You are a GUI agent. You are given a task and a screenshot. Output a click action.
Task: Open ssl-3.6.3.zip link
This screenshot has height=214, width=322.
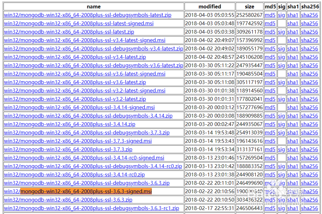tap(68, 200)
